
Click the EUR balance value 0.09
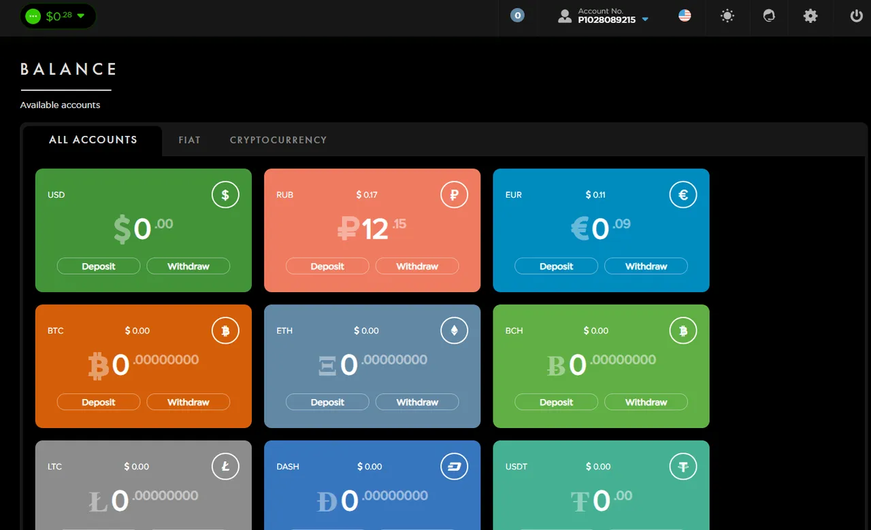[601, 229]
